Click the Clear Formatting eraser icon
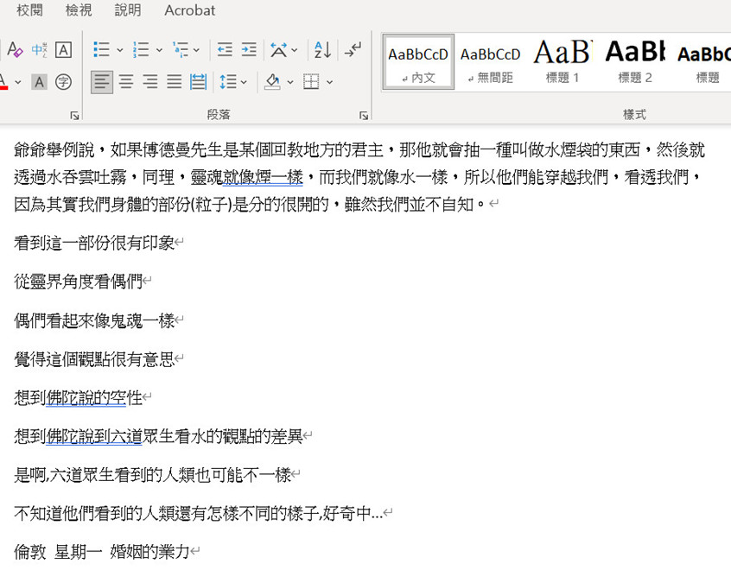Viewport: 731px width, 570px height. point(14,50)
